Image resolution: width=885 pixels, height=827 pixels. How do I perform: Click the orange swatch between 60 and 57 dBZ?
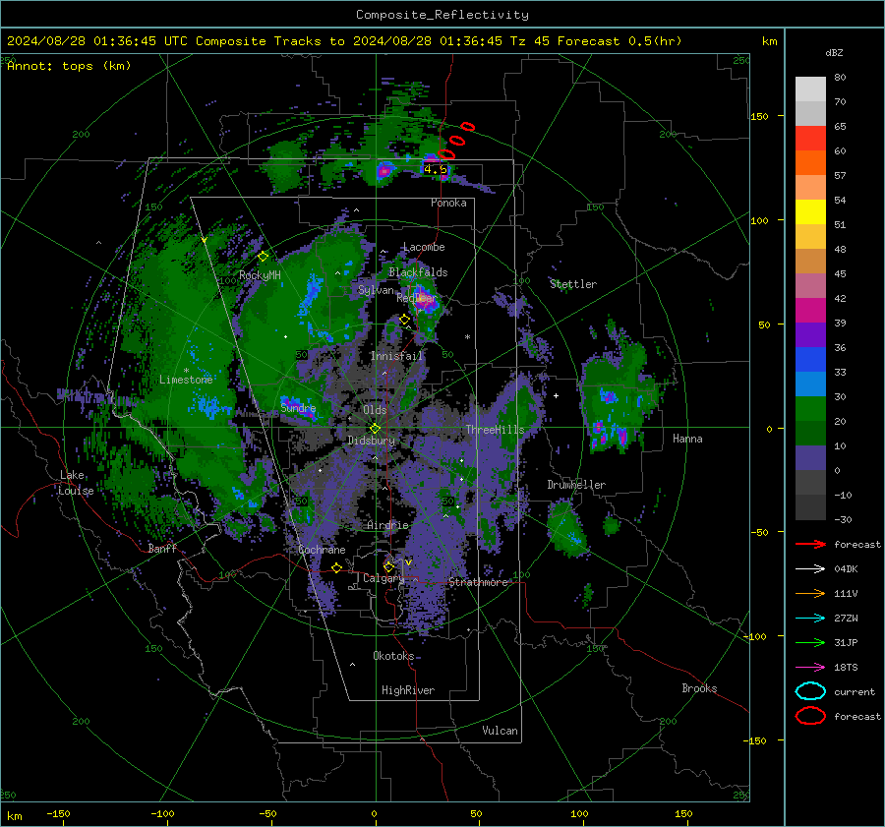tap(810, 163)
